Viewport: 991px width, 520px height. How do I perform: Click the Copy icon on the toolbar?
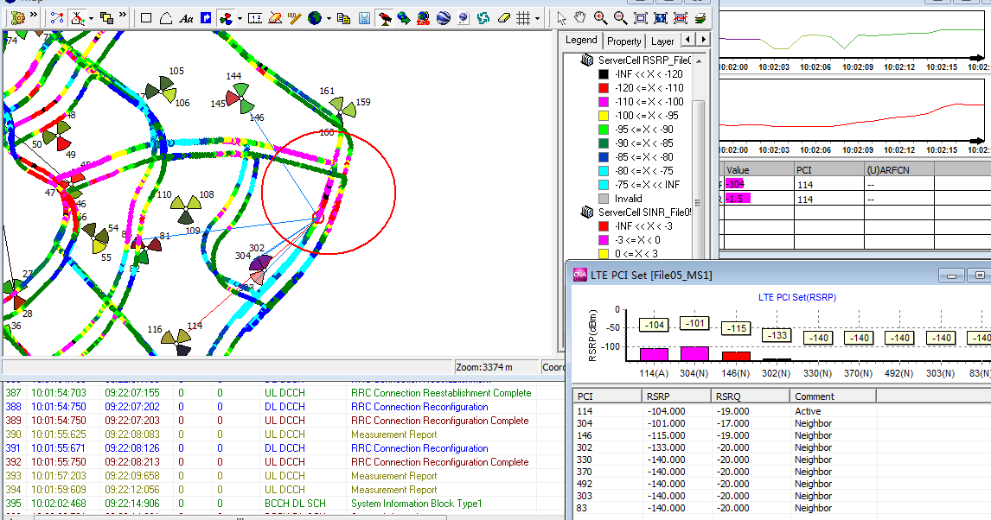point(345,16)
